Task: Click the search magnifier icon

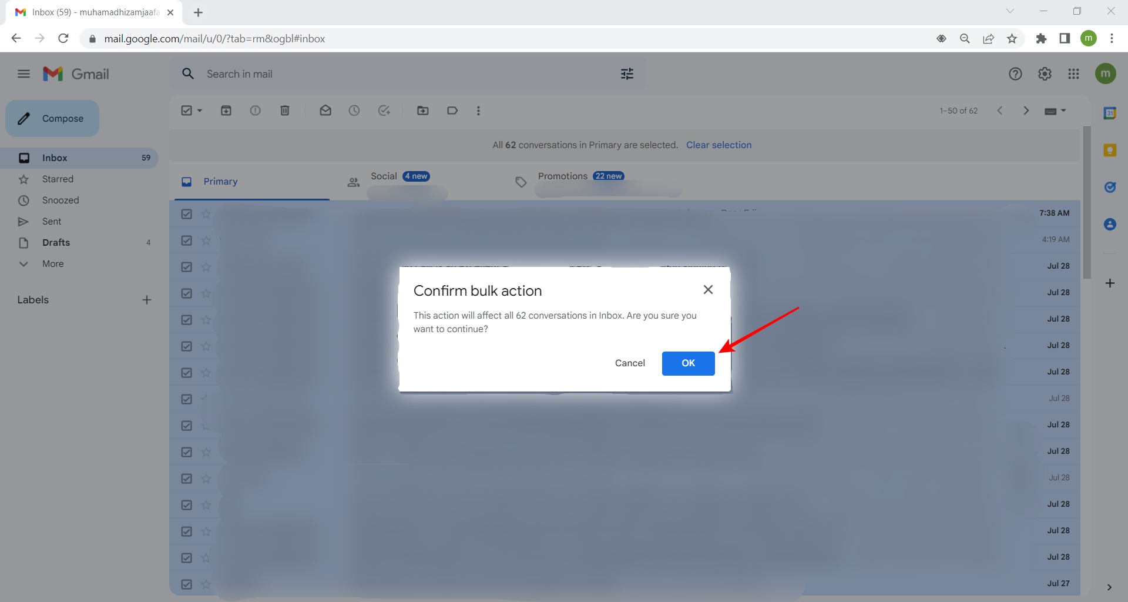Action: (x=188, y=74)
